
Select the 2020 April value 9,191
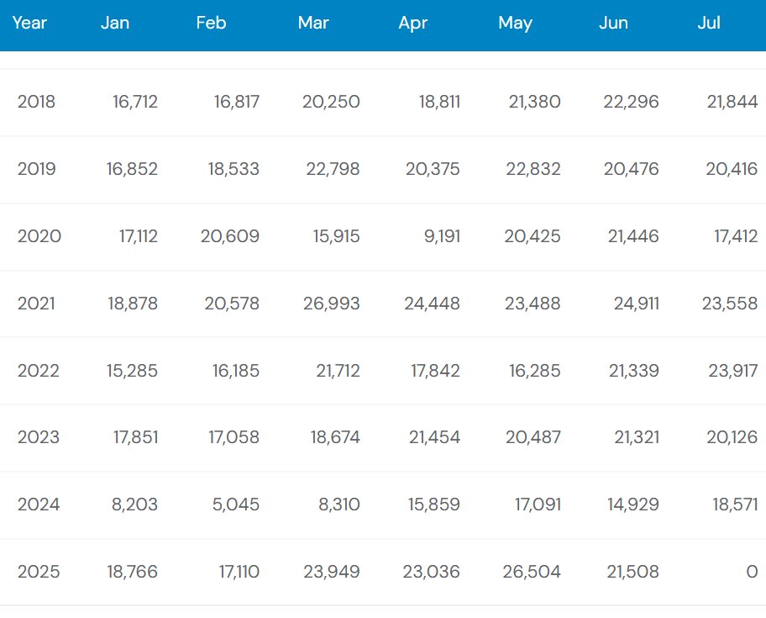pyautogui.click(x=442, y=236)
